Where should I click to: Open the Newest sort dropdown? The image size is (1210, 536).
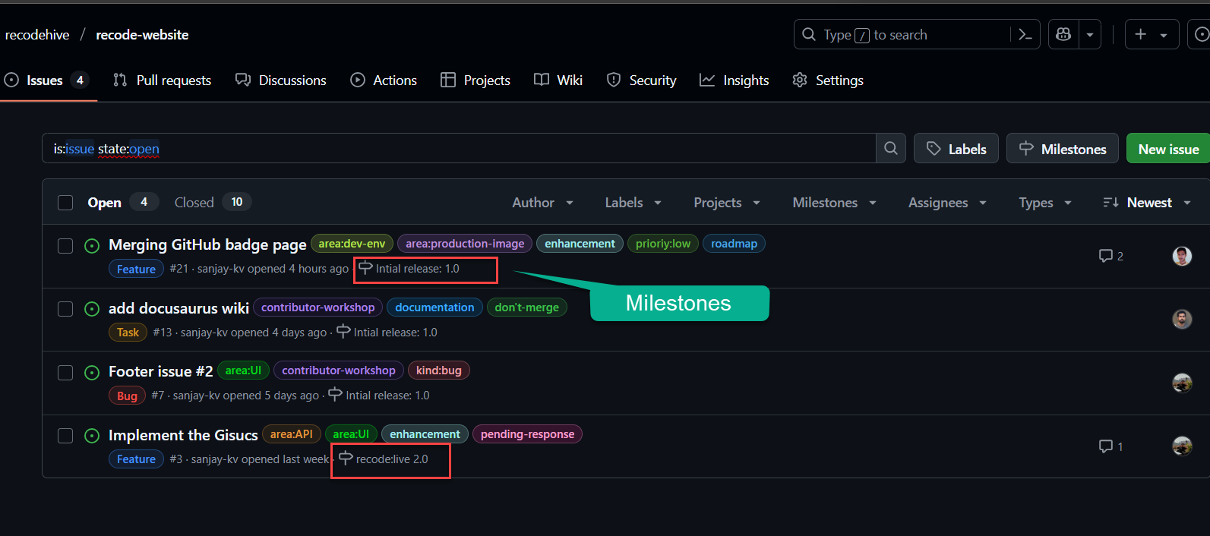(1147, 203)
